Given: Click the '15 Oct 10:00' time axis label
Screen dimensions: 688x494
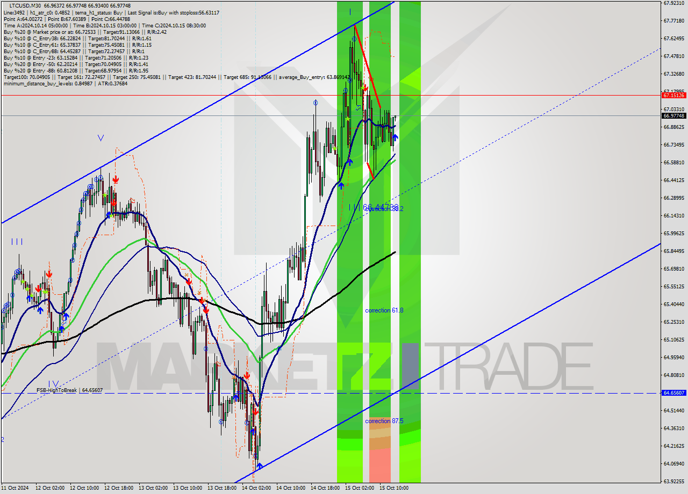Looking at the screenshot, I should click(393, 488).
